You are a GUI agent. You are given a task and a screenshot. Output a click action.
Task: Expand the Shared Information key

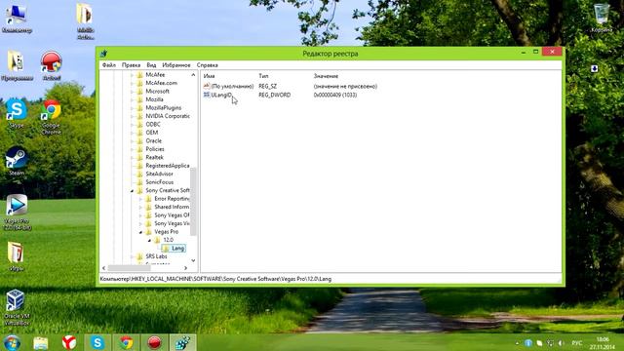point(140,207)
